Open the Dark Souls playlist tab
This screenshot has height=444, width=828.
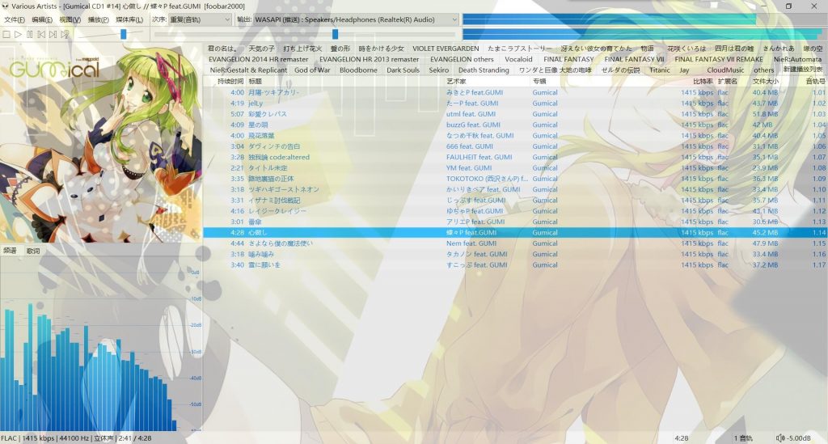tap(403, 70)
